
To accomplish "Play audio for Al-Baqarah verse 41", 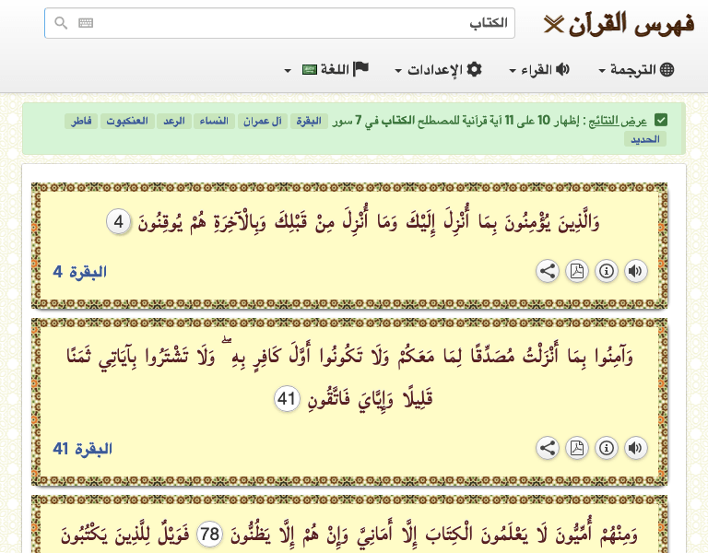I will point(636,448).
